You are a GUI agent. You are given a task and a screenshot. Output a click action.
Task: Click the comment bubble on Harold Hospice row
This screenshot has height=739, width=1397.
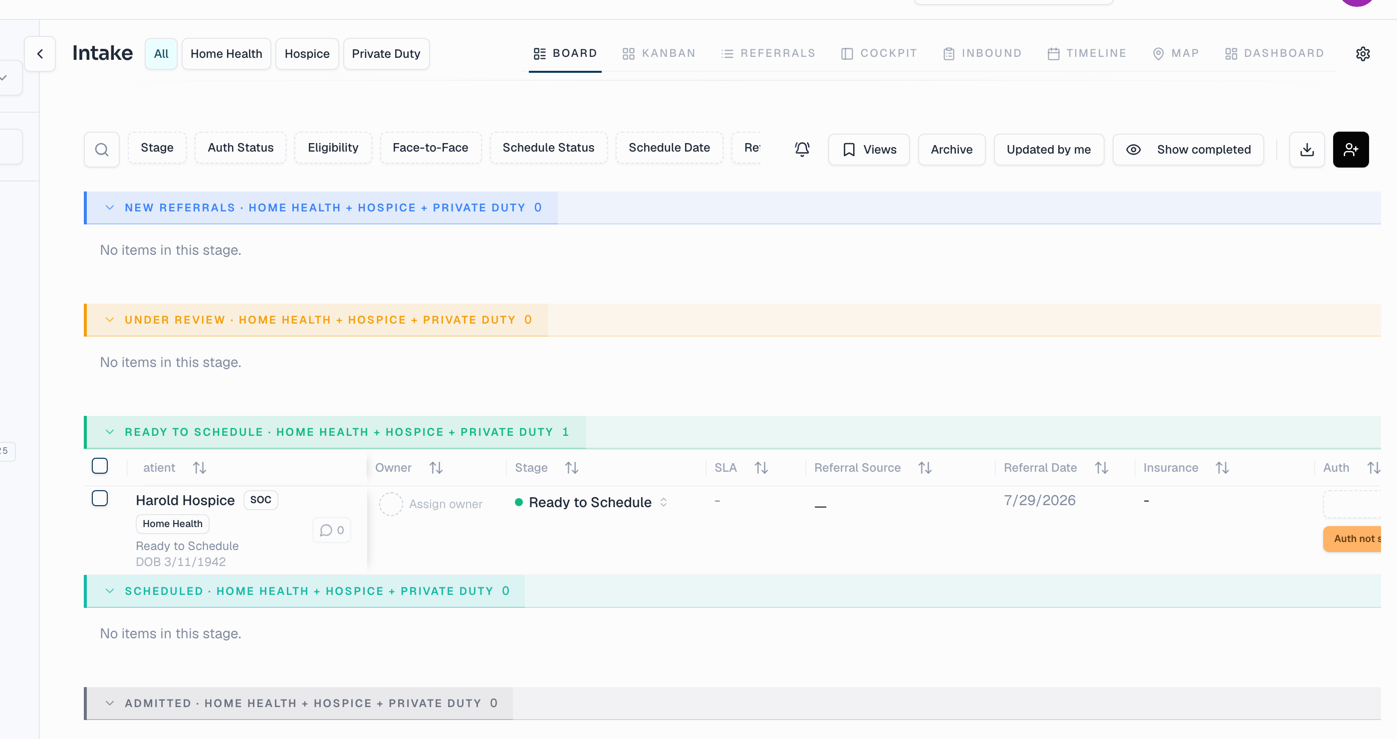332,530
